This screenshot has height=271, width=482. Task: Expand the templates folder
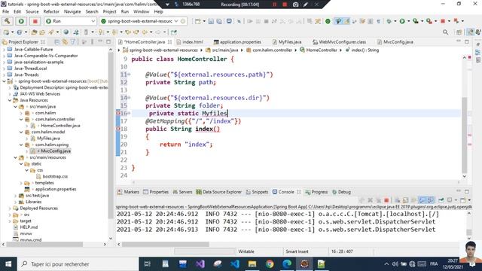pos(21,183)
